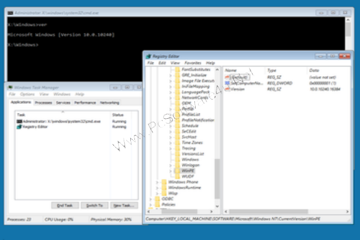360x240 pixels.
Task: Open the Registry Editor Help menu
Action: [211, 63]
